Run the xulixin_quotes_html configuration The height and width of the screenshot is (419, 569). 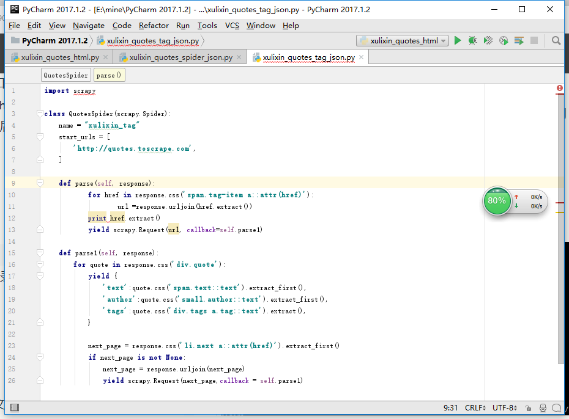point(458,40)
